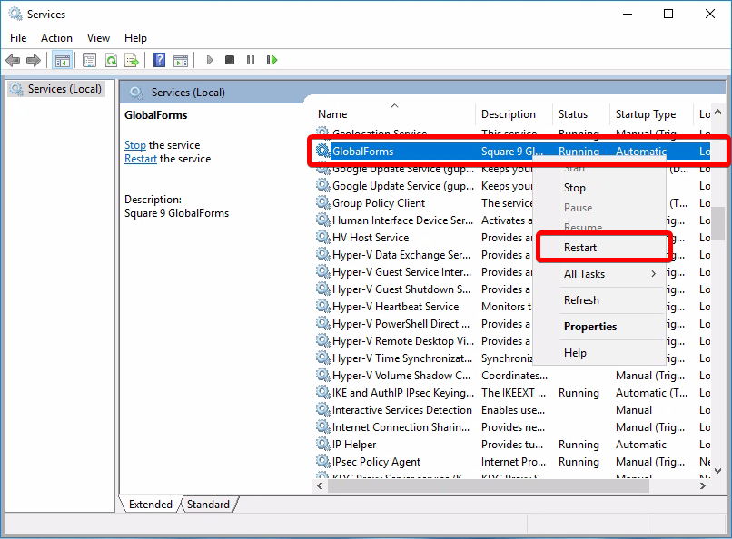Click the Back arrow toolbar icon
Image resolution: width=732 pixels, height=539 pixels.
[x=13, y=60]
